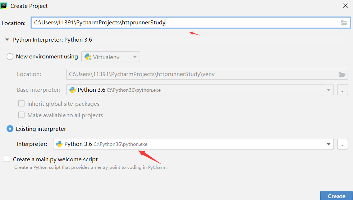Toggle Make available to all projects checkbox
Screen dimensions: 353x200
[x=21, y=115]
